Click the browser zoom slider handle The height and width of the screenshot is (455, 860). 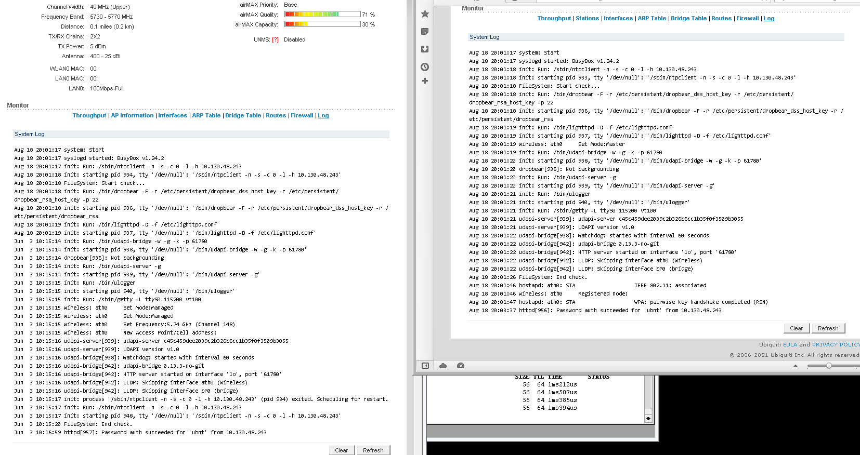pos(829,366)
